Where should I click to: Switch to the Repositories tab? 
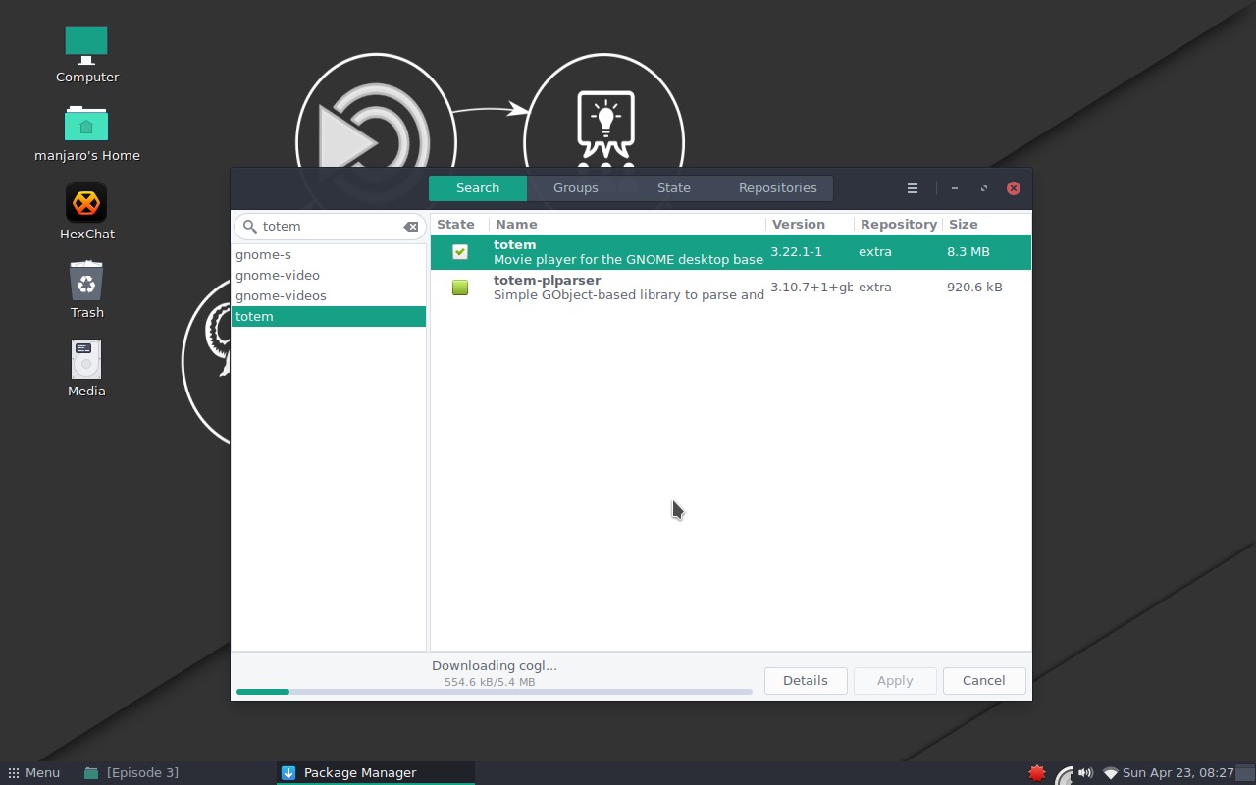[x=777, y=187]
